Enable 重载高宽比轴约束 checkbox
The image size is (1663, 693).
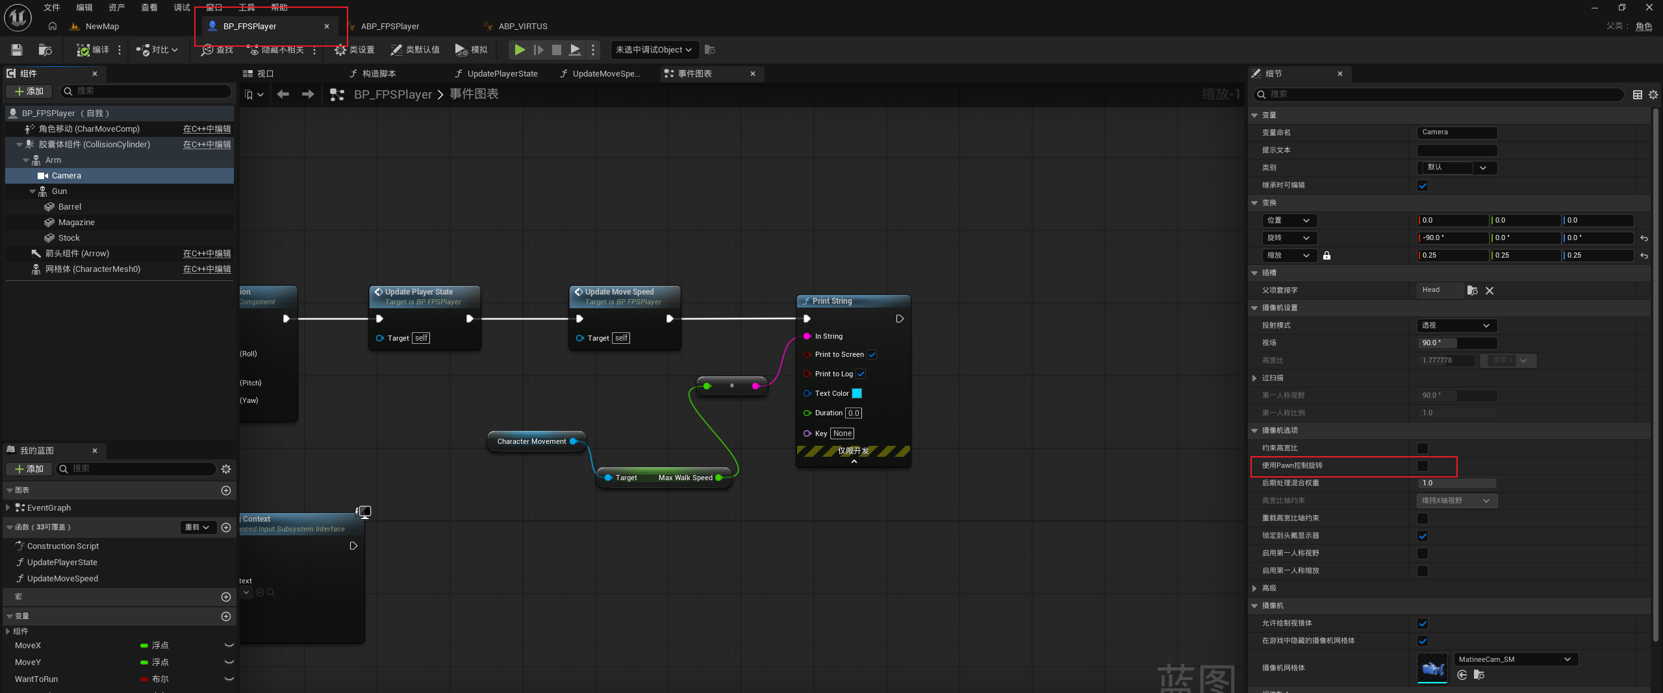(x=1423, y=518)
